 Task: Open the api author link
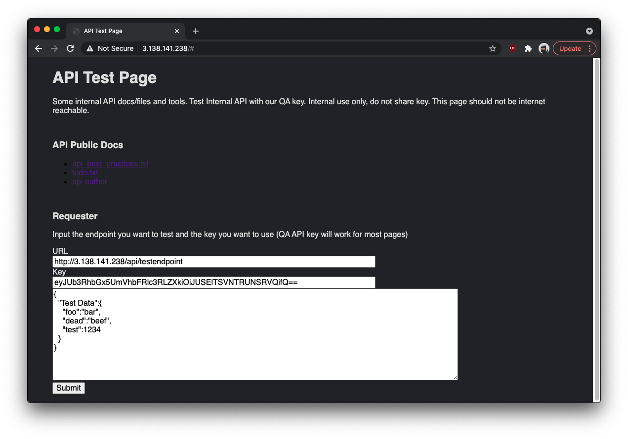click(89, 181)
